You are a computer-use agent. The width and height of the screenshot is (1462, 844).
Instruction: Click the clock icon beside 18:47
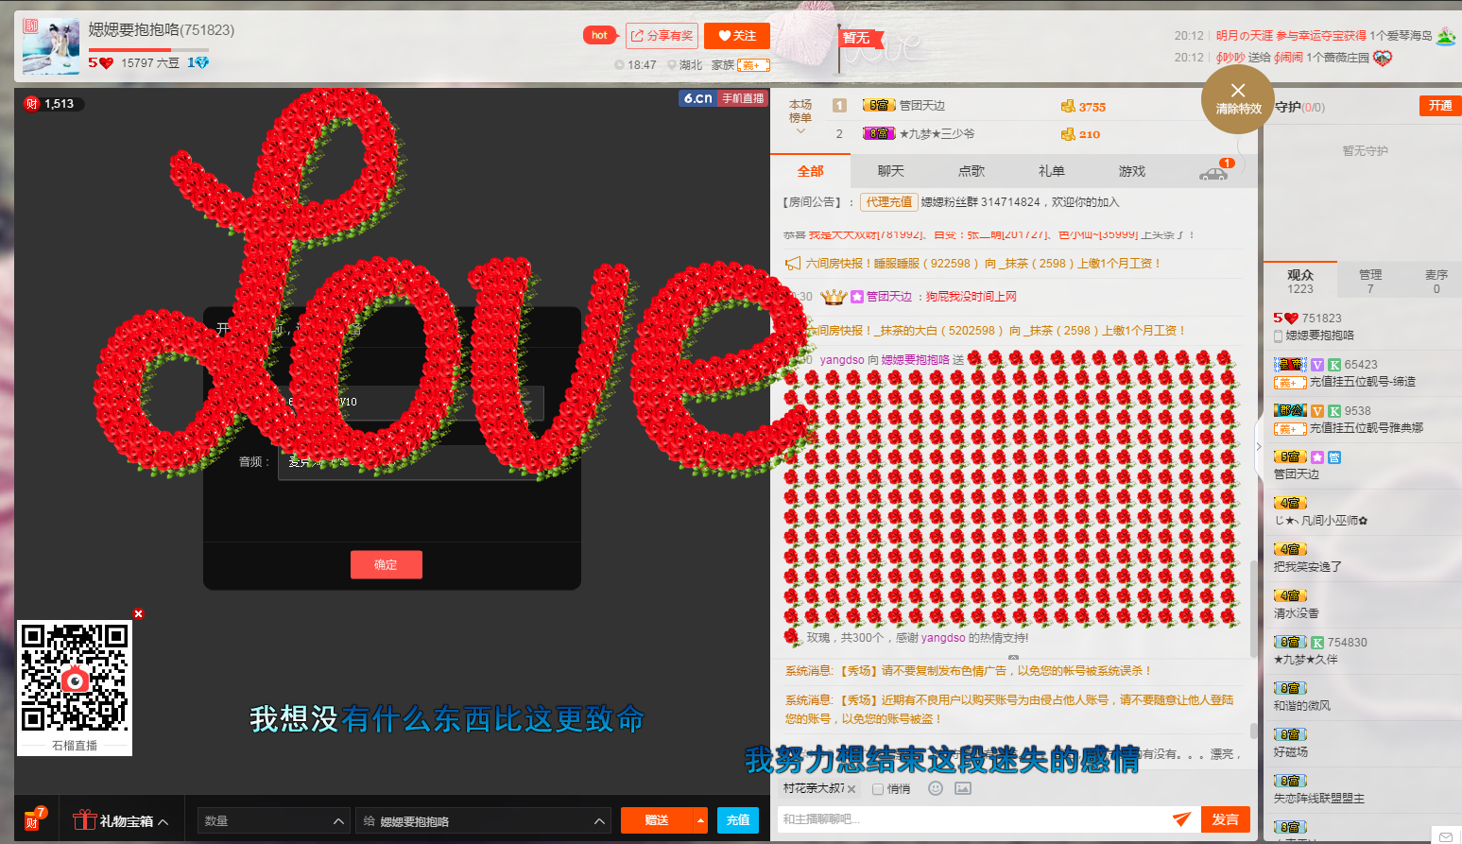tap(619, 65)
